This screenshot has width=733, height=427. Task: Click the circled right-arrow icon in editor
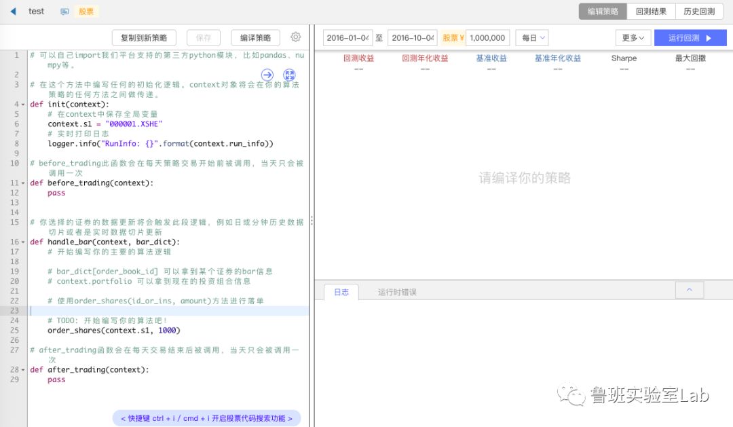(x=267, y=75)
